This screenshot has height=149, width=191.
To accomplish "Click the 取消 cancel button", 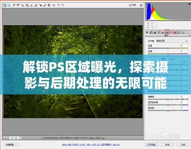I will [167, 145].
